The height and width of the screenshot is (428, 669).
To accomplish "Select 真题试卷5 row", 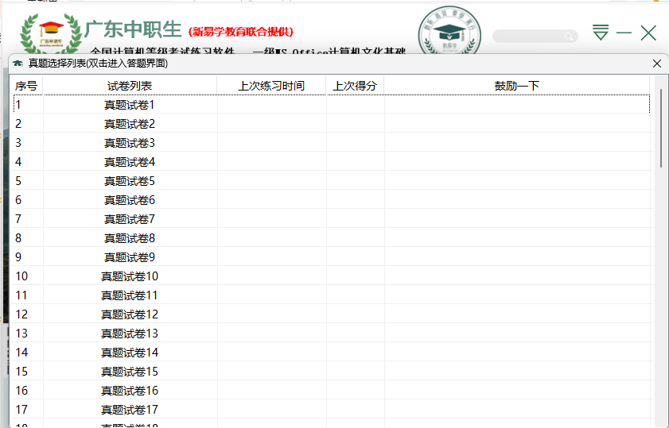I will click(x=332, y=181).
